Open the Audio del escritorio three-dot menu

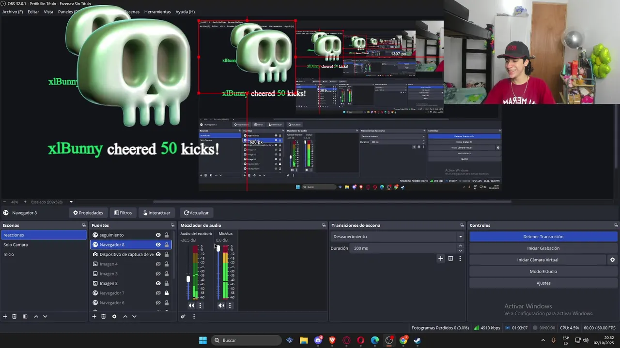[200, 305]
